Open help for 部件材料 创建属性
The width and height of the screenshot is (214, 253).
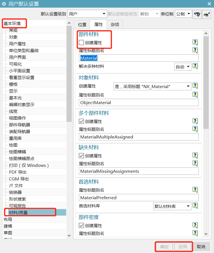click(x=195, y=42)
